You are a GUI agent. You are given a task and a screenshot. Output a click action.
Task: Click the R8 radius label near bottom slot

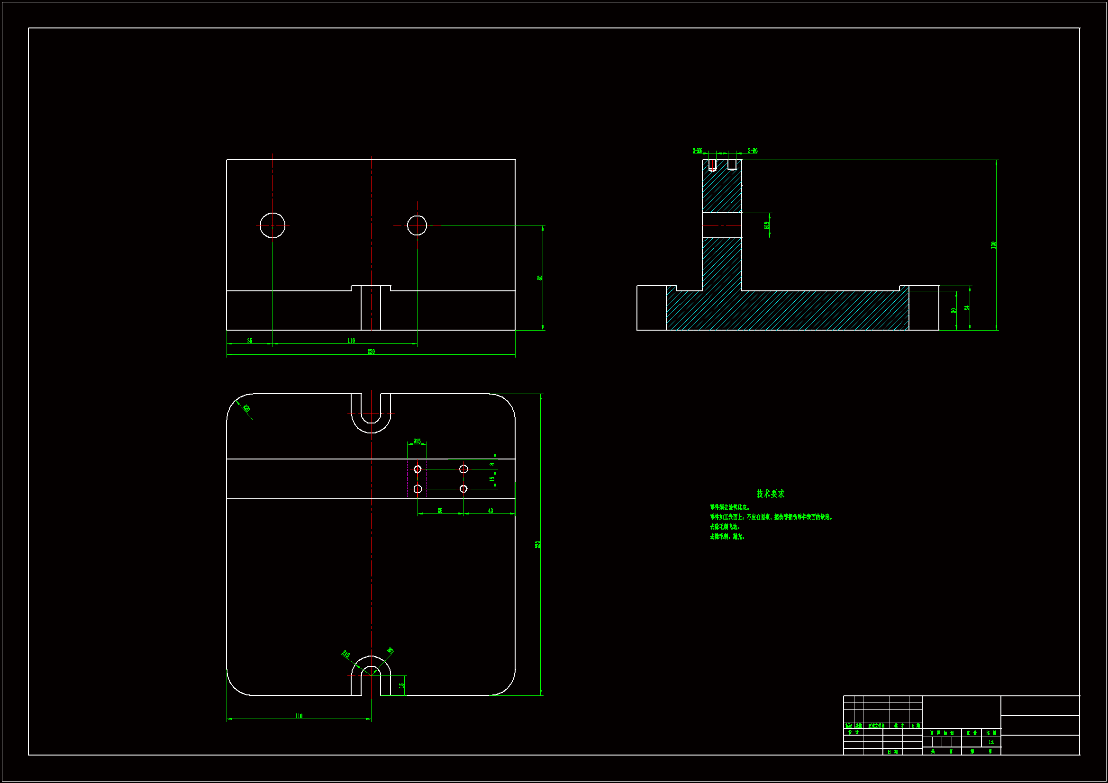click(390, 651)
